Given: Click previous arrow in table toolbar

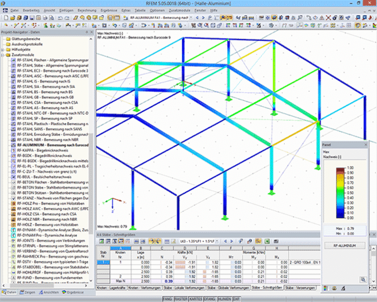Looking at the screenshot, I should (225, 241).
